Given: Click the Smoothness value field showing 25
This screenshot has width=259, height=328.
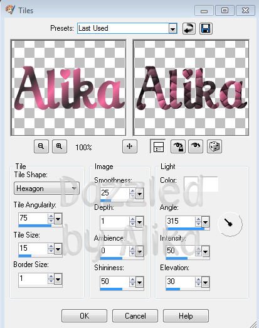Looking at the screenshot, I should [x=115, y=193].
